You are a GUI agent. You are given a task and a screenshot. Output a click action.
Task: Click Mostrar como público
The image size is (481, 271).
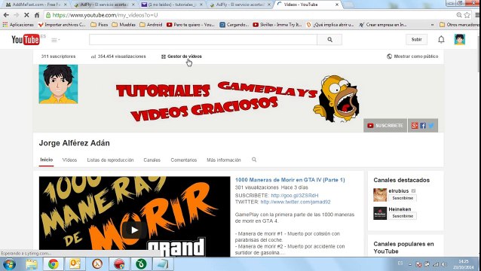[412, 56]
